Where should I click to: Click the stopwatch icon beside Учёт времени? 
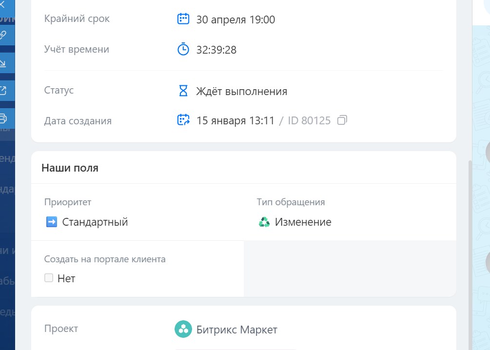pyautogui.click(x=182, y=49)
